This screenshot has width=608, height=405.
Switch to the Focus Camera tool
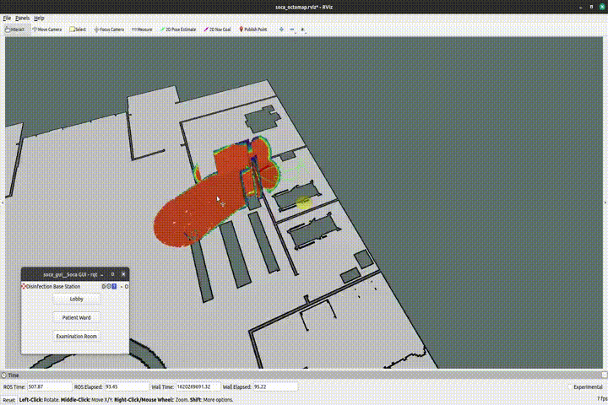coord(109,29)
